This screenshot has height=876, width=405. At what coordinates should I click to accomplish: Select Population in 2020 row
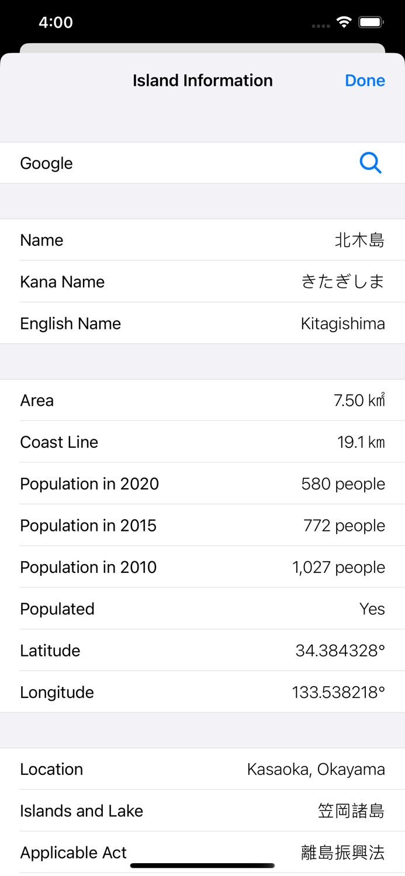[202, 484]
